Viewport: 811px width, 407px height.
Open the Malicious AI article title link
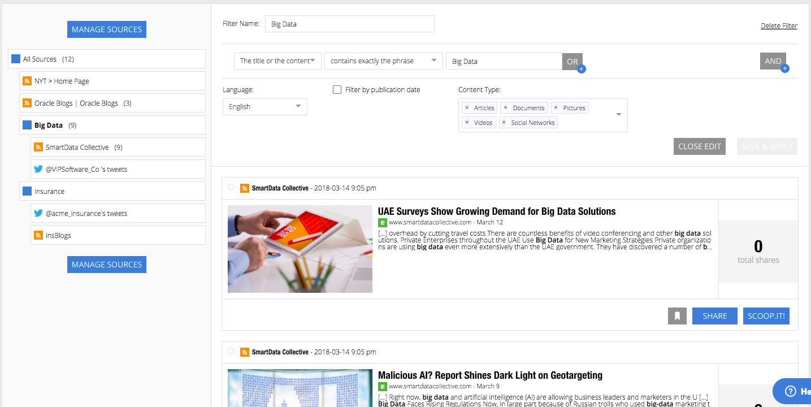tap(490, 375)
